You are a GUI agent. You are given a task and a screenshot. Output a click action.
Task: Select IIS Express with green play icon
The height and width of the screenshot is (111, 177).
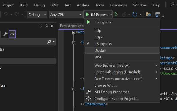tap(122, 22)
